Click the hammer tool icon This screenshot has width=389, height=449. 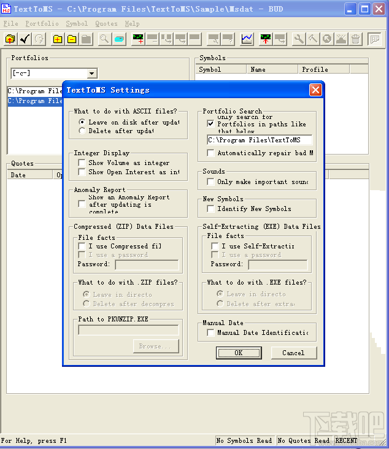[x=313, y=39]
